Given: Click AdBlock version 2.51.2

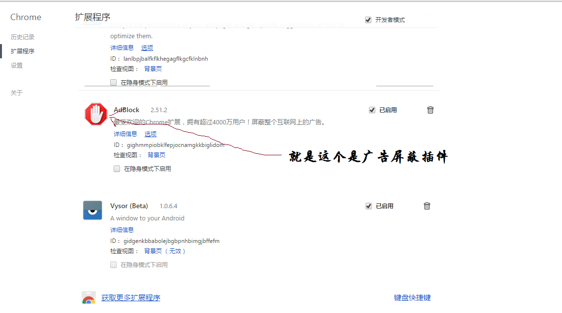Looking at the screenshot, I should tap(159, 110).
